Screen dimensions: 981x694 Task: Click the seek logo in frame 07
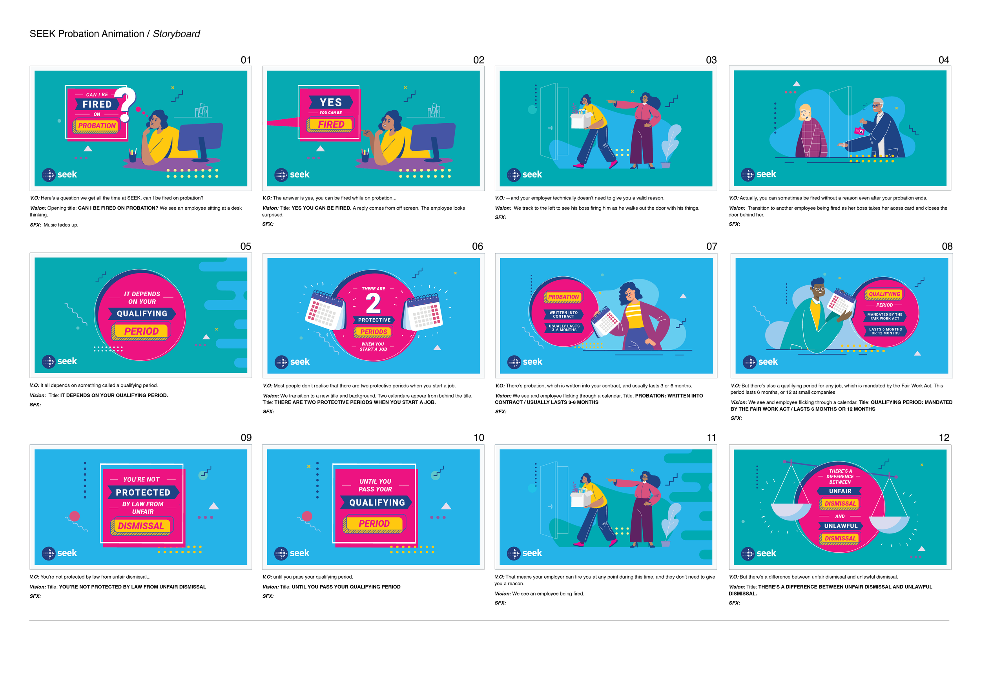point(525,362)
